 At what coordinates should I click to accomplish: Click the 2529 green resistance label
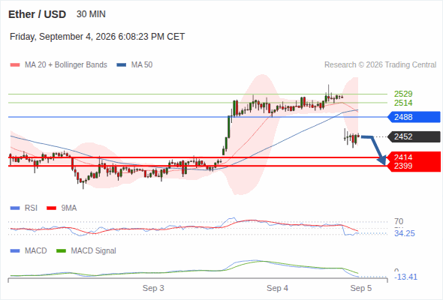(403, 94)
